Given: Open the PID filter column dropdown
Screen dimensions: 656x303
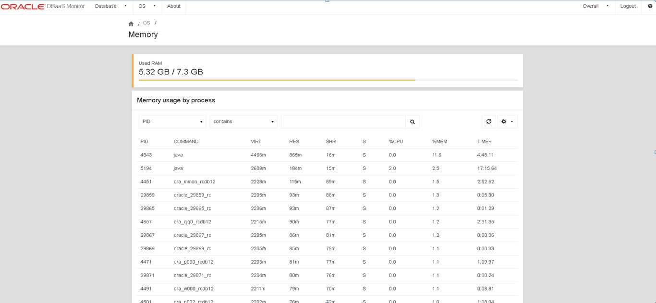Looking at the screenshot, I should pyautogui.click(x=172, y=121).
